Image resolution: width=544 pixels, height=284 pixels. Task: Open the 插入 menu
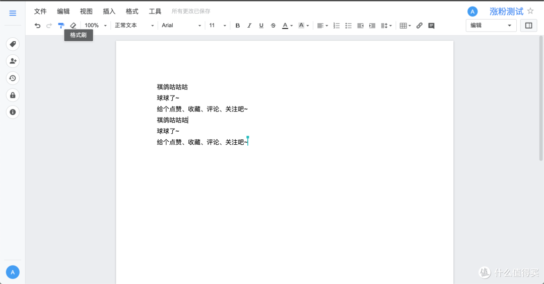click(109, 12)
